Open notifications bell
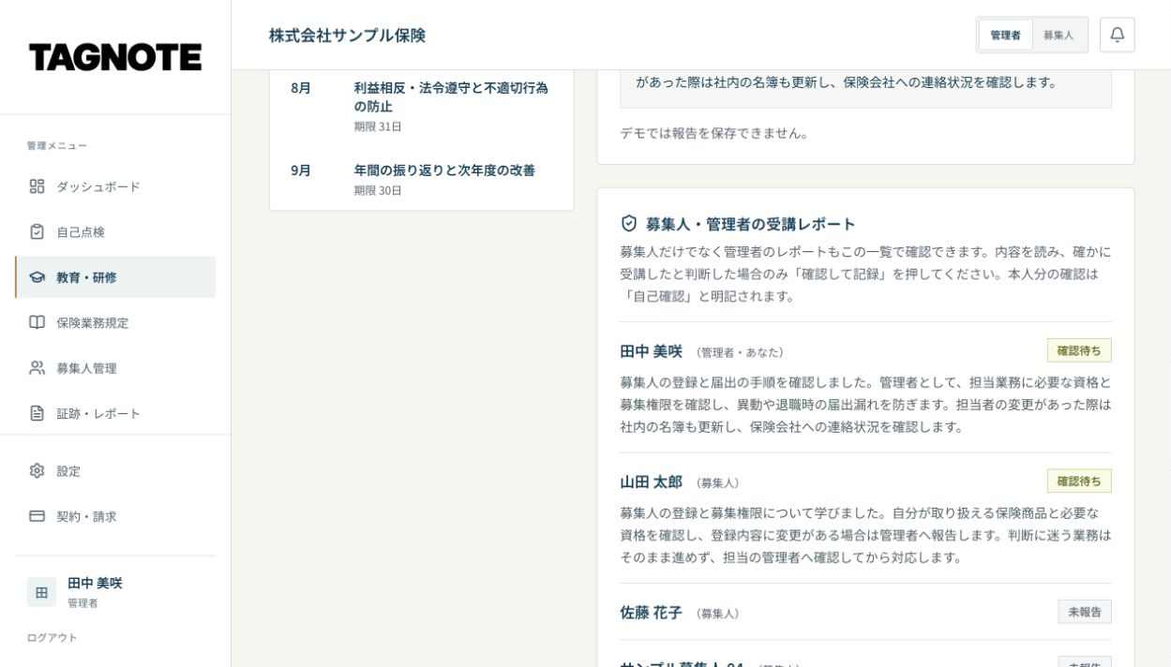The height and width of the screenshot is (667, 1171). pos(1117,35)
